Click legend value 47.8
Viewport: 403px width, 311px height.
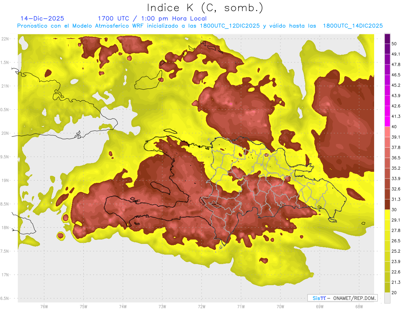[396, 64]
